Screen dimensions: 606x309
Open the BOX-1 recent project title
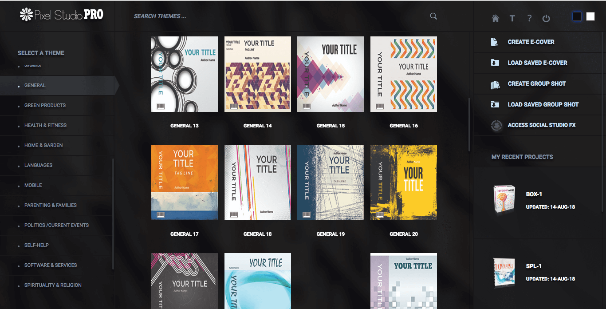(x=534, y=194)
